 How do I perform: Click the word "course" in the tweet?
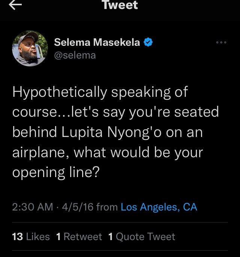pos(33,112)
